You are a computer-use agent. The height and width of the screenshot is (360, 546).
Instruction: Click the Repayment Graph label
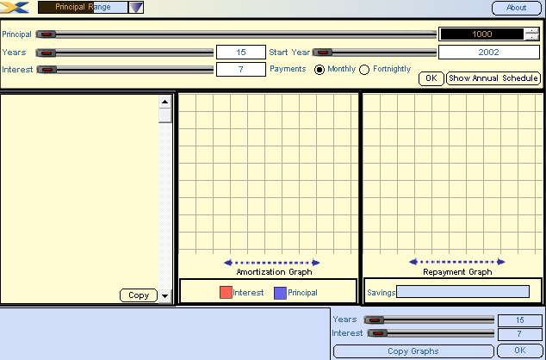tap(457, 272)
